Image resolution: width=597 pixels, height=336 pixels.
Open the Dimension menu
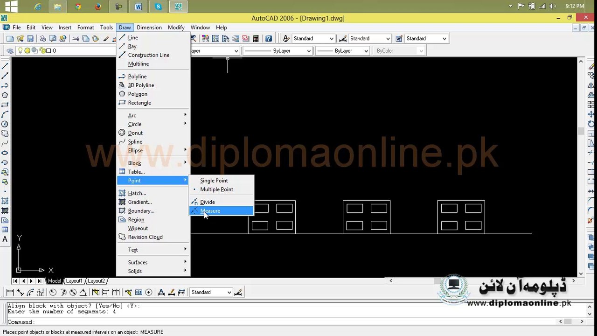(x=149, y=28)
